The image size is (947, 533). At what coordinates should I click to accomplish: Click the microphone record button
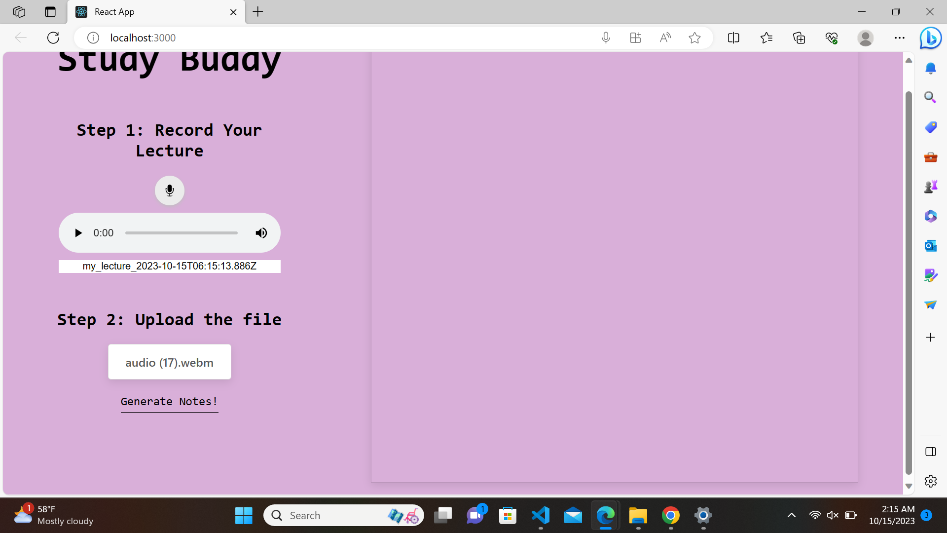click(169, 190)
